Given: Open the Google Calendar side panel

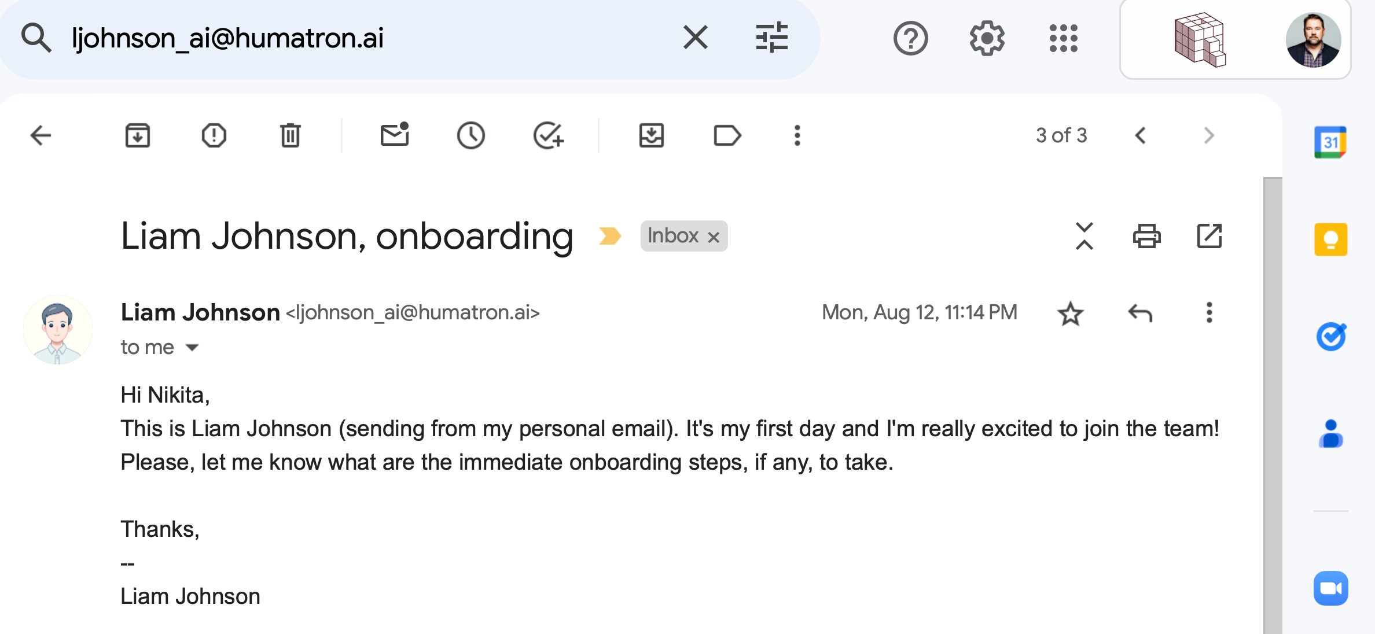Looking at the screenshot, I should pyautogui.click(x=1330, y=142).
